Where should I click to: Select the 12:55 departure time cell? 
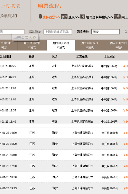coord(8,110)
